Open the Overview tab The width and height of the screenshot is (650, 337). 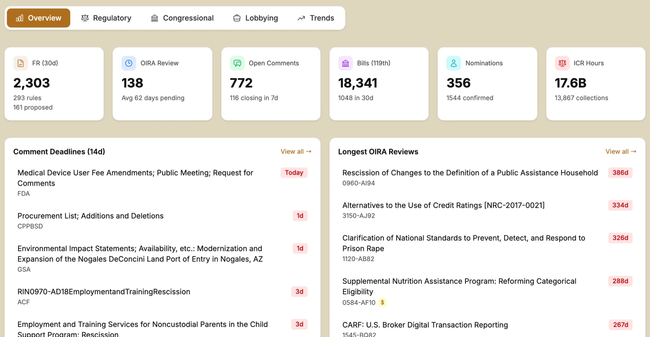(x=39, y=18)
